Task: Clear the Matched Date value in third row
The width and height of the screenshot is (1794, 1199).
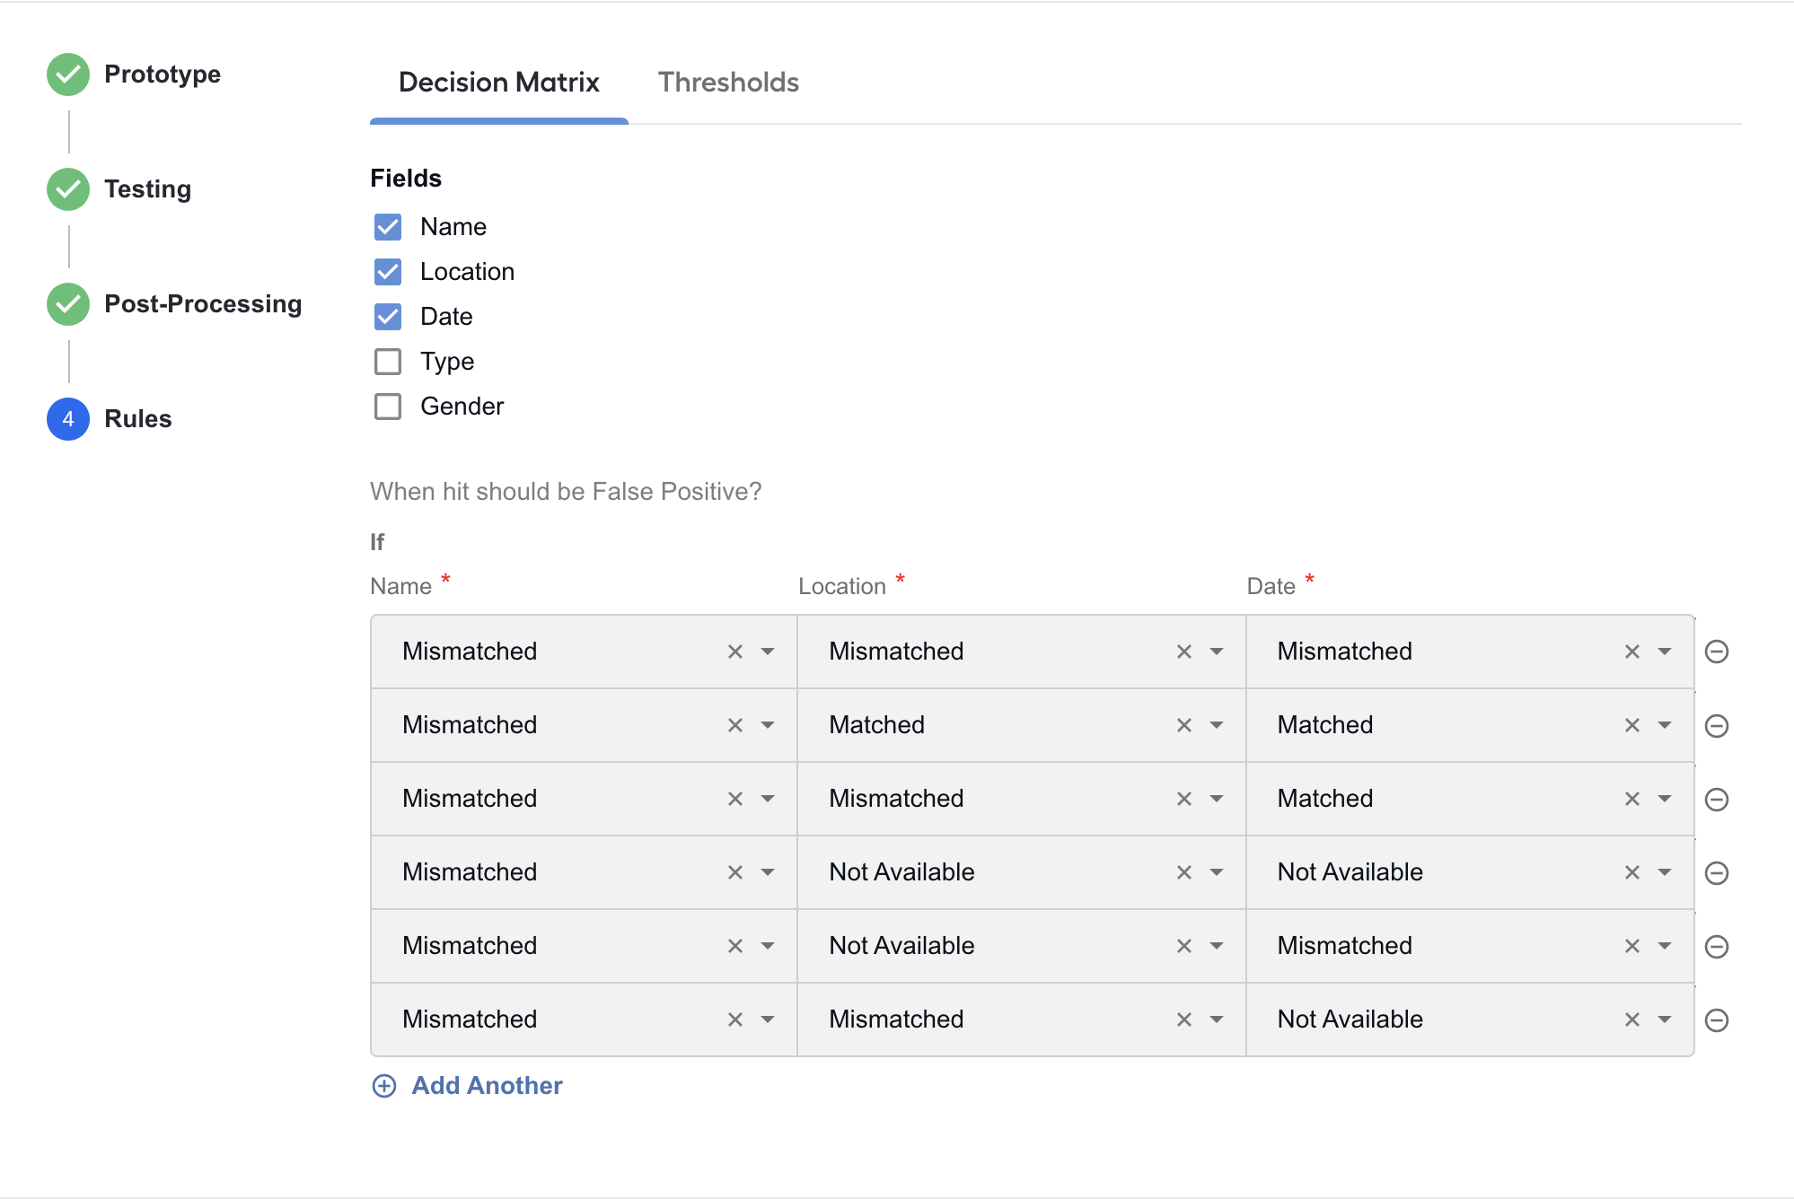Action: (x=1632, y=799)
